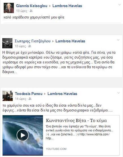Image resolution: width=123 pixels, height=157 pixels.
Task: Open the Teodosis Panou profile link
Action: (x=29, y=94)
